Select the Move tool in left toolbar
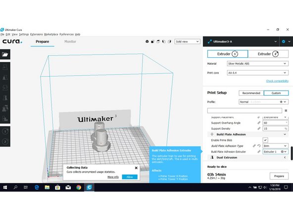 [x=5, y=67]
